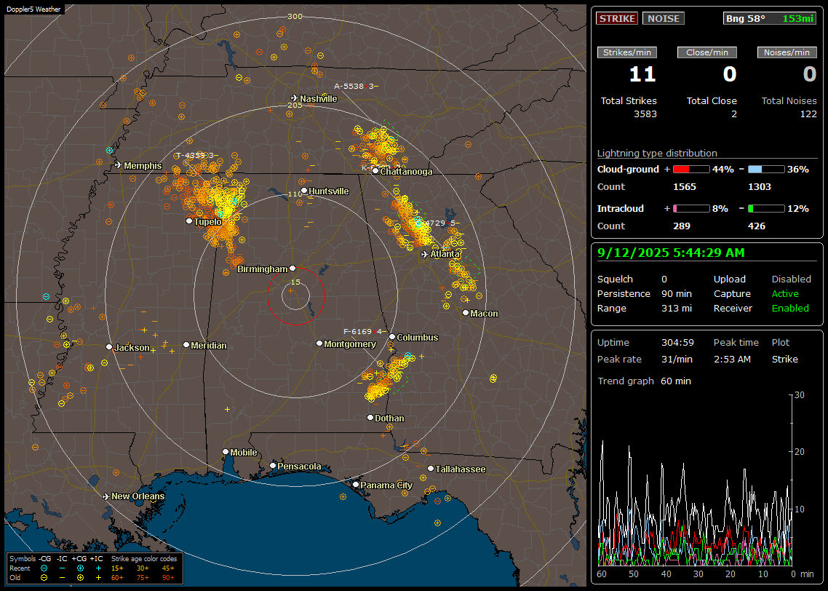This screenshot has width=828, height=591.
Task: Click the Total Strikes count 3583
Action: pyautogui.click(x=645, y=114)
